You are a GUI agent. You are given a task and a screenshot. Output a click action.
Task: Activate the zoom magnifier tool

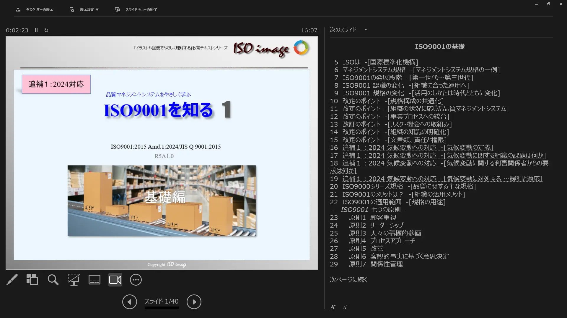tap(53, 280)
